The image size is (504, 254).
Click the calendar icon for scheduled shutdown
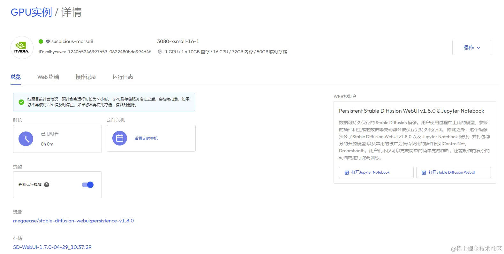[120, 138]
